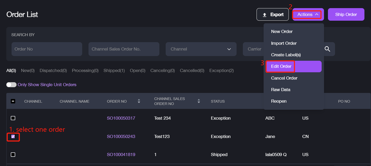Choose Edit Order from Actions menu

(281, 66)
